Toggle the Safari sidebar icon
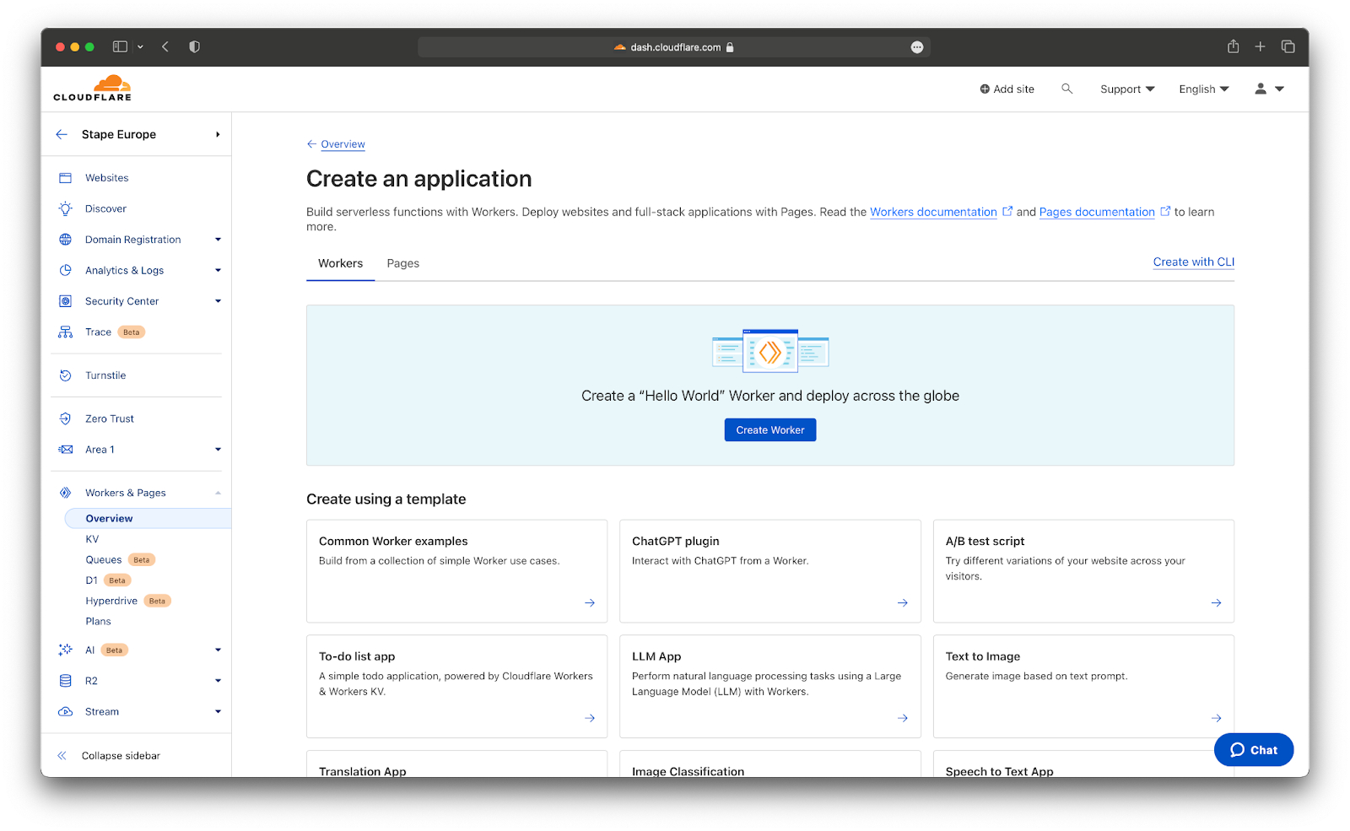Screen dimensions: 1350x831 pyautogui.click(x=120, y=46)
